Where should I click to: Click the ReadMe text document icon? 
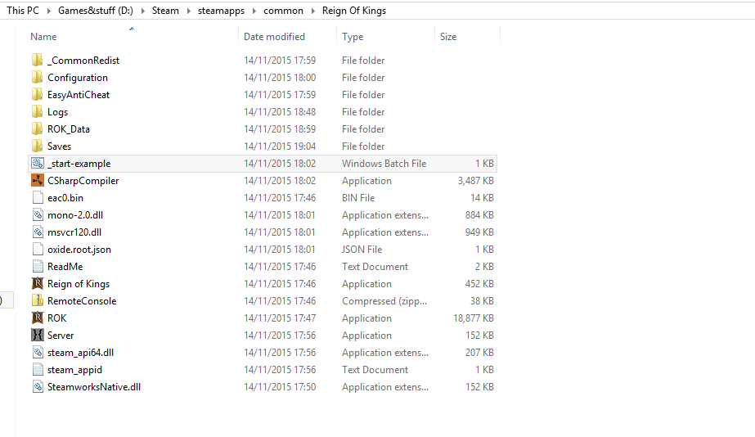point(38,267)
